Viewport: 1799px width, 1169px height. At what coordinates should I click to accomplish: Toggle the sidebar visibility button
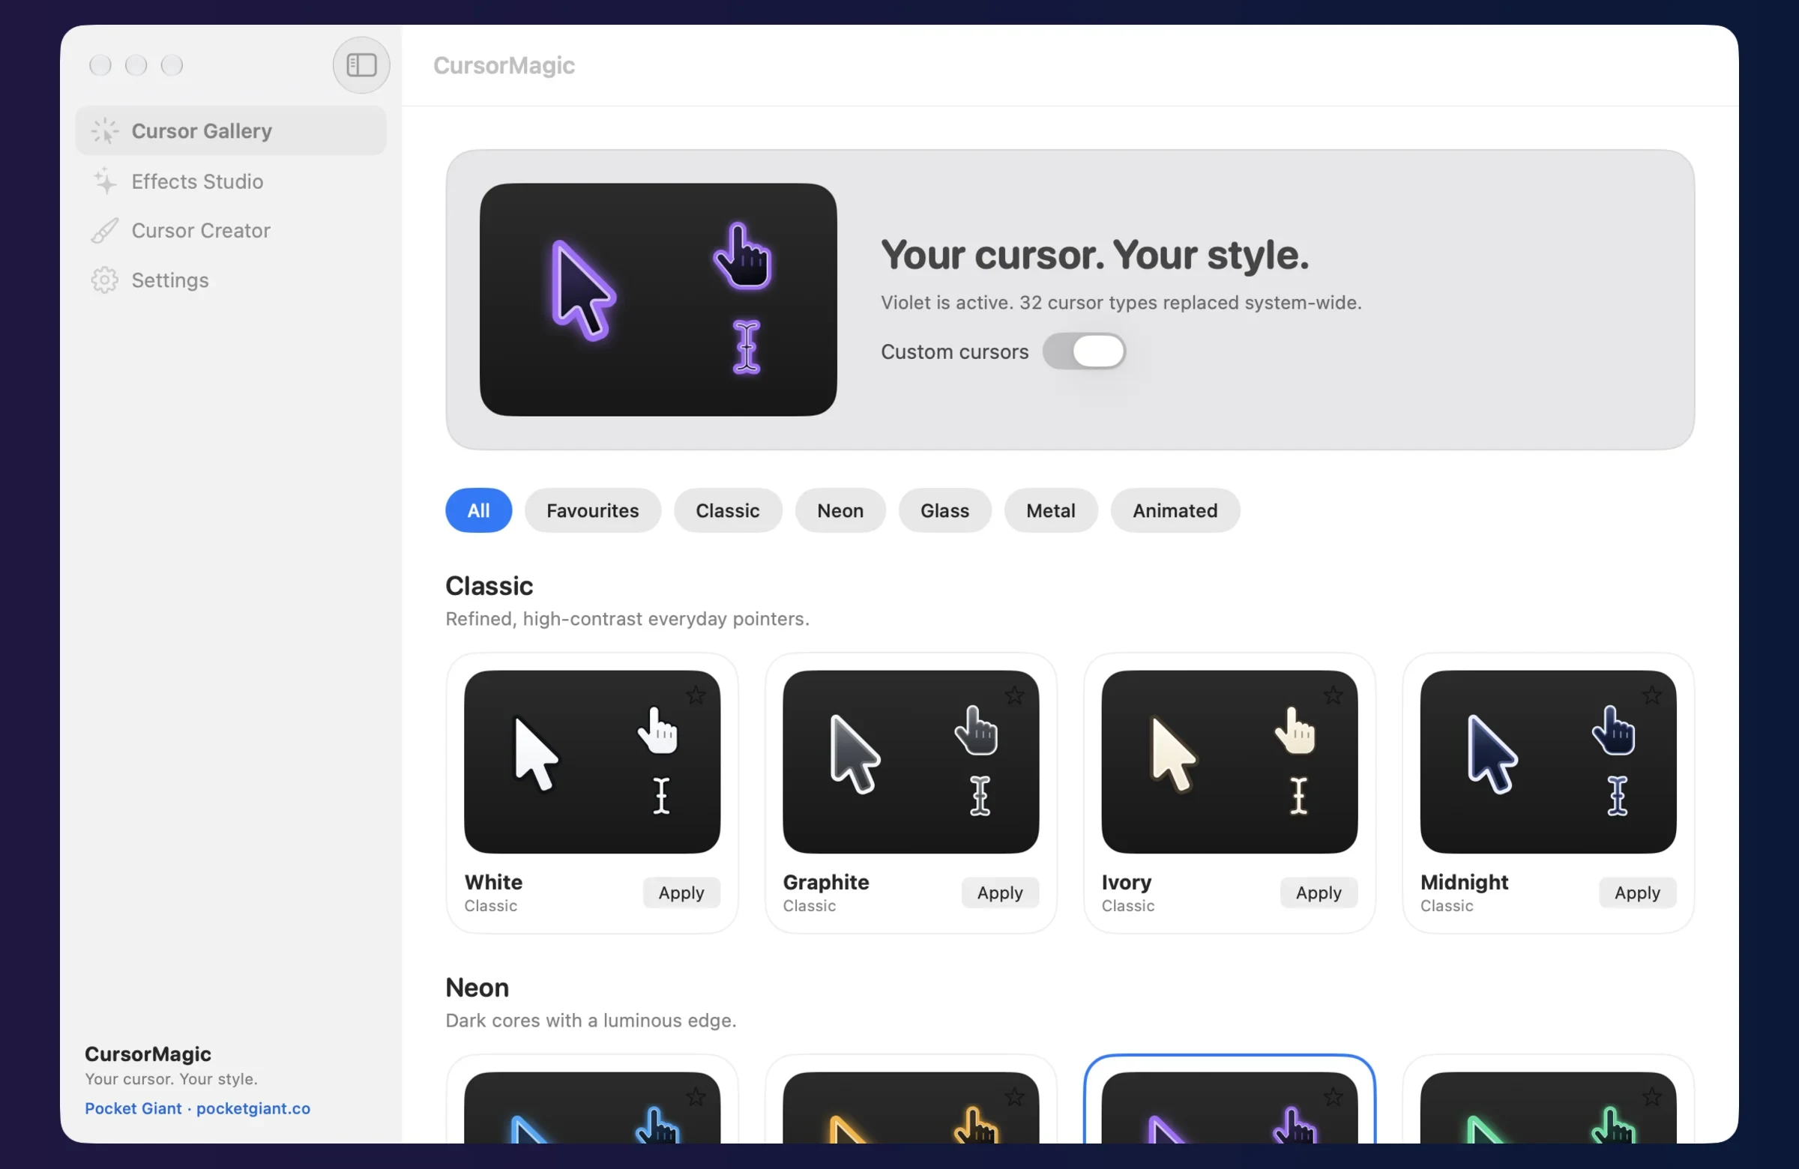tap(361, 65)
